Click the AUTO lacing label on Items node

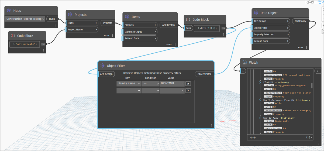tap(169, 44)
